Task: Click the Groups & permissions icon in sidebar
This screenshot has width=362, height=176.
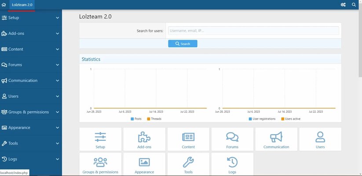Action: (x=4, y=112)
